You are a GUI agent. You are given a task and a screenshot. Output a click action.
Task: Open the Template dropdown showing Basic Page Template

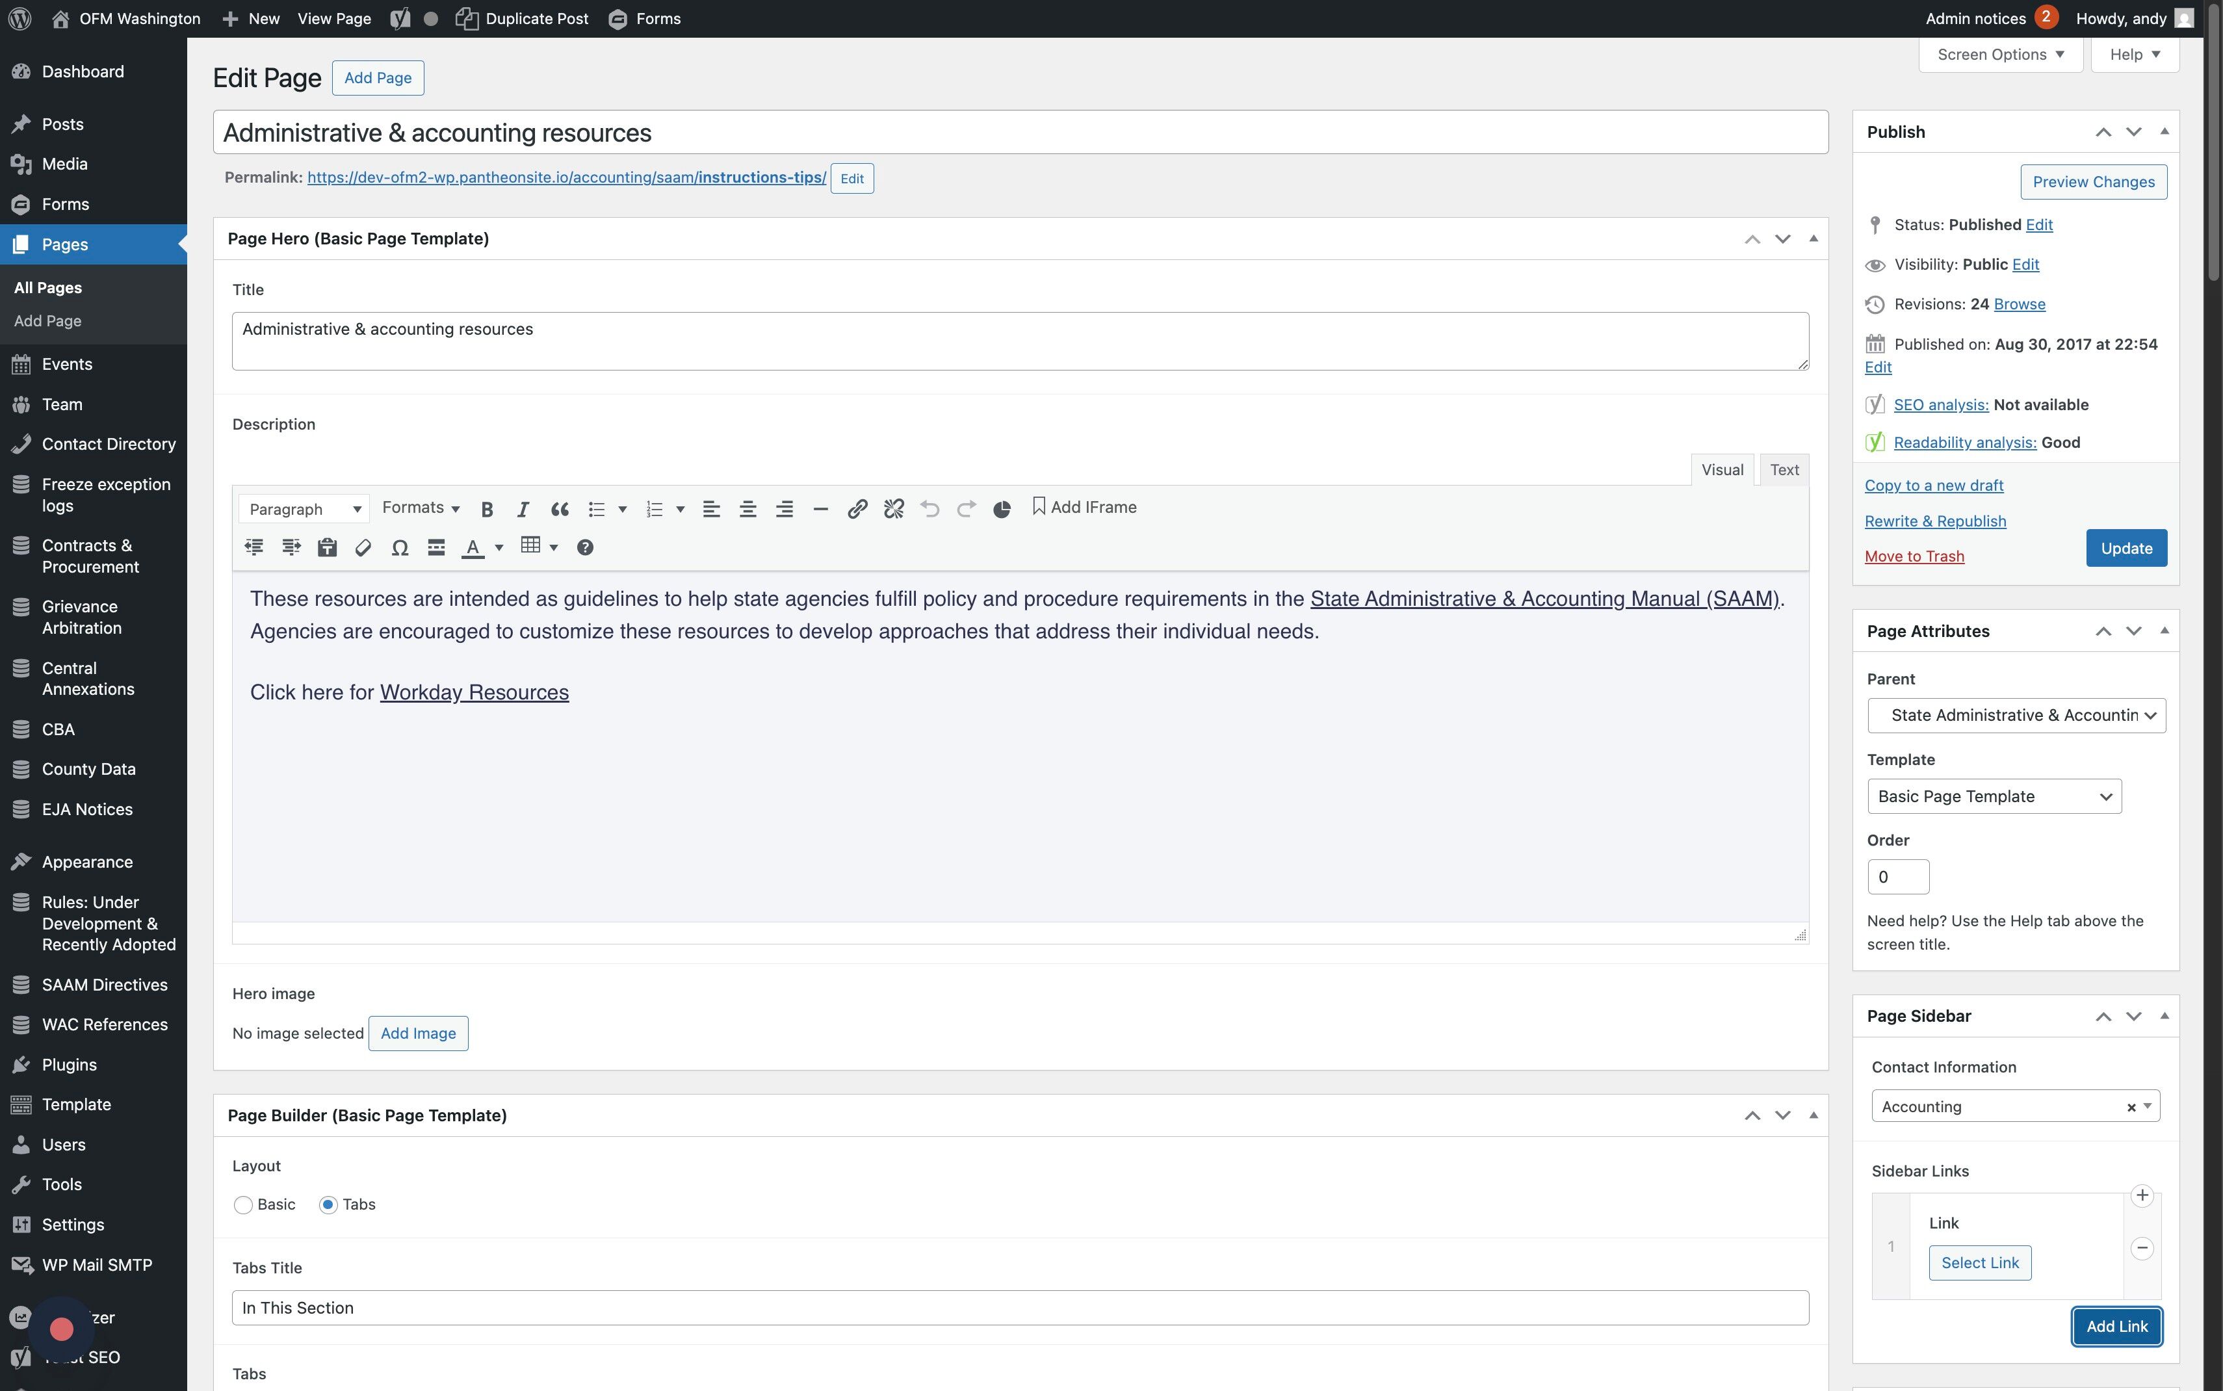[x=1994, y=797]
